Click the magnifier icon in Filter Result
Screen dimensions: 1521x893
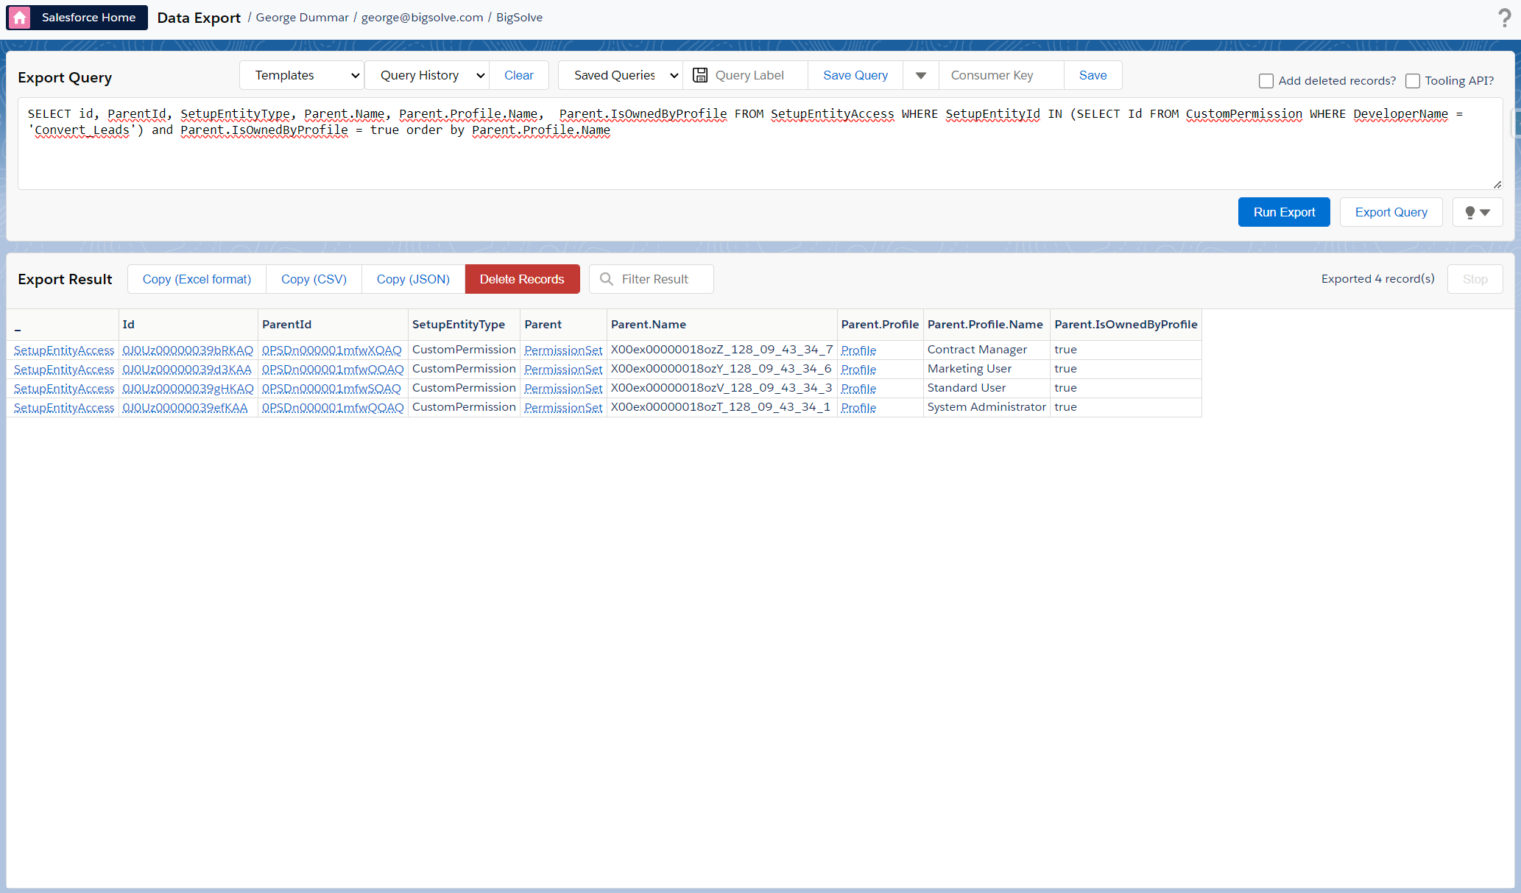pyautogui.click(x=607, y=279)
